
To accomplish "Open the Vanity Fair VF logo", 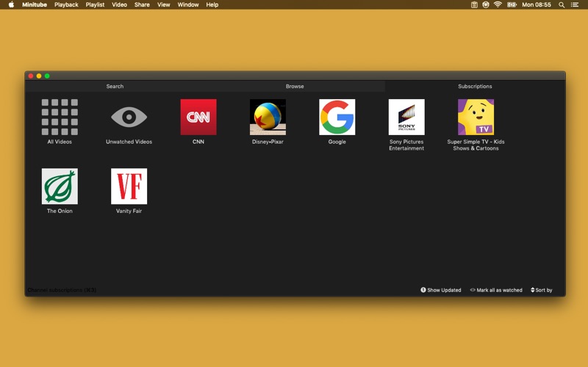I will (129, 186).
